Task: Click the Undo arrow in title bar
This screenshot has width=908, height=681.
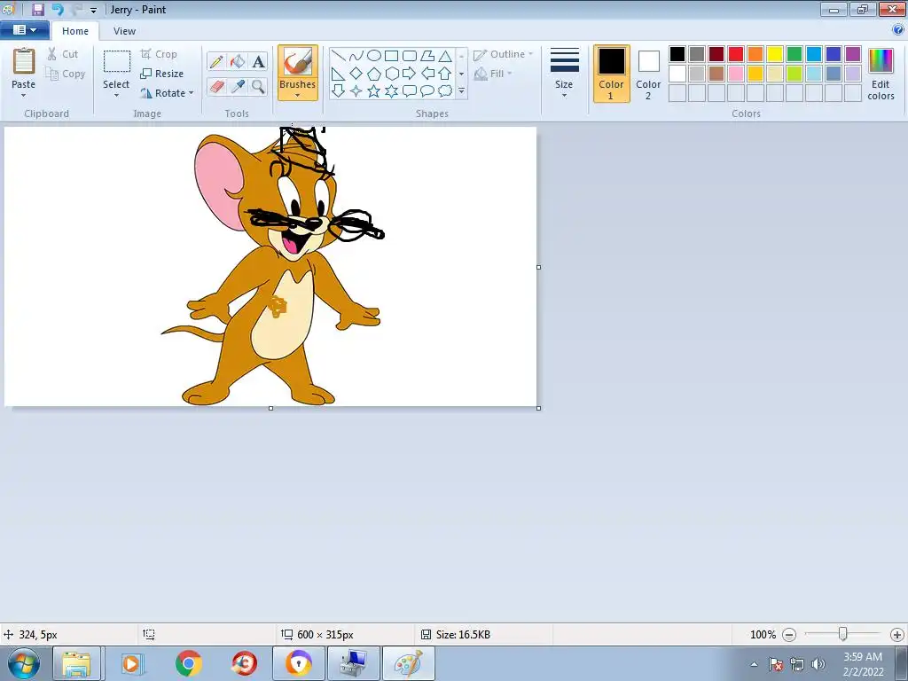Action: (58, 10)
